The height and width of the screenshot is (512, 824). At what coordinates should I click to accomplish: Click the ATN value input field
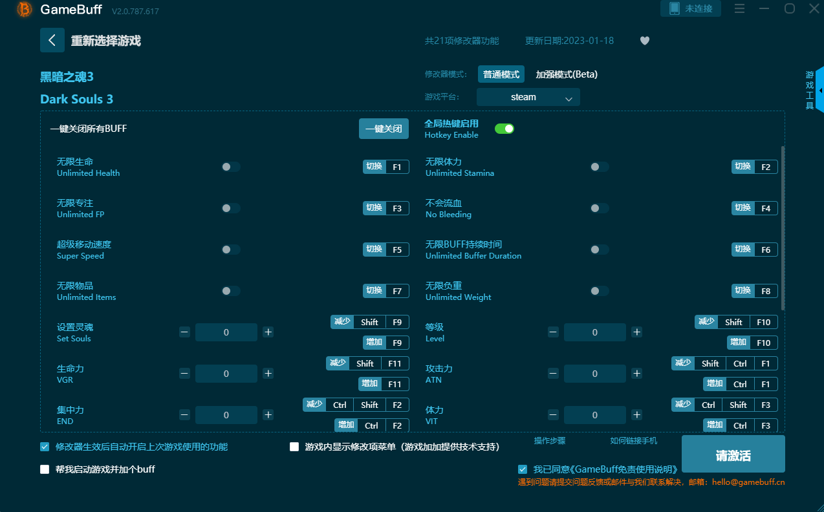click(x=595, y=374)
